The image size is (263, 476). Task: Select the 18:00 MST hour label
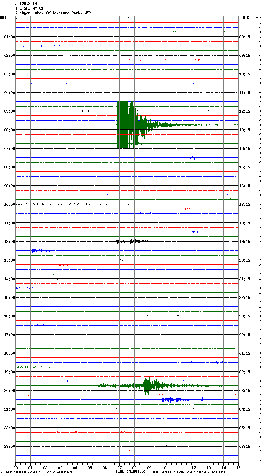[10, 353]
